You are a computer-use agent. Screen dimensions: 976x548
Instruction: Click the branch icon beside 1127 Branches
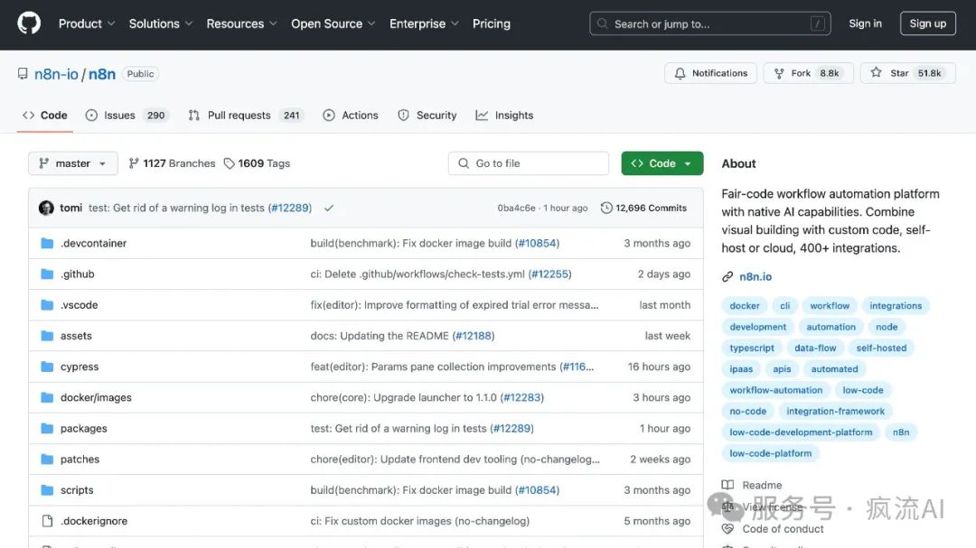[x=133, y=163]
